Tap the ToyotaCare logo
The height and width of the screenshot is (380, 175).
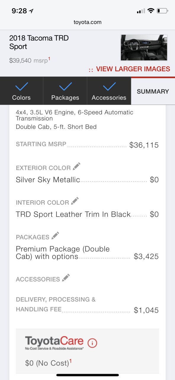coord(54,343)
